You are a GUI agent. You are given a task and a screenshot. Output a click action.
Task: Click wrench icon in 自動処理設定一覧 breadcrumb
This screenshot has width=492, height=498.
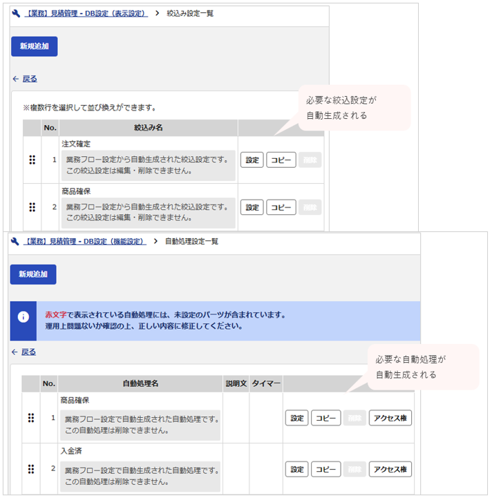click(x=15, y=241)
